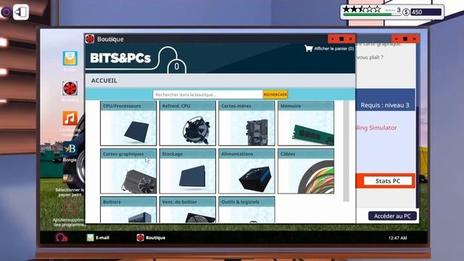Open the Stockage category
Viewport: 464px width, 261px height.
pos(188,171)
